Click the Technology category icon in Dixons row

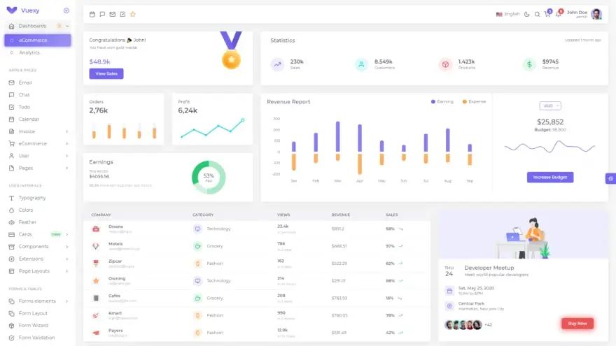(197, 229)
